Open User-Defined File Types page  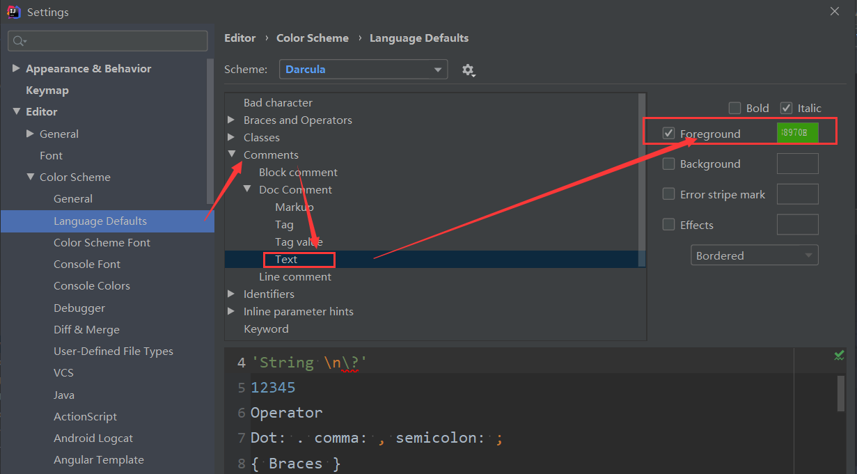coord(113,351)
